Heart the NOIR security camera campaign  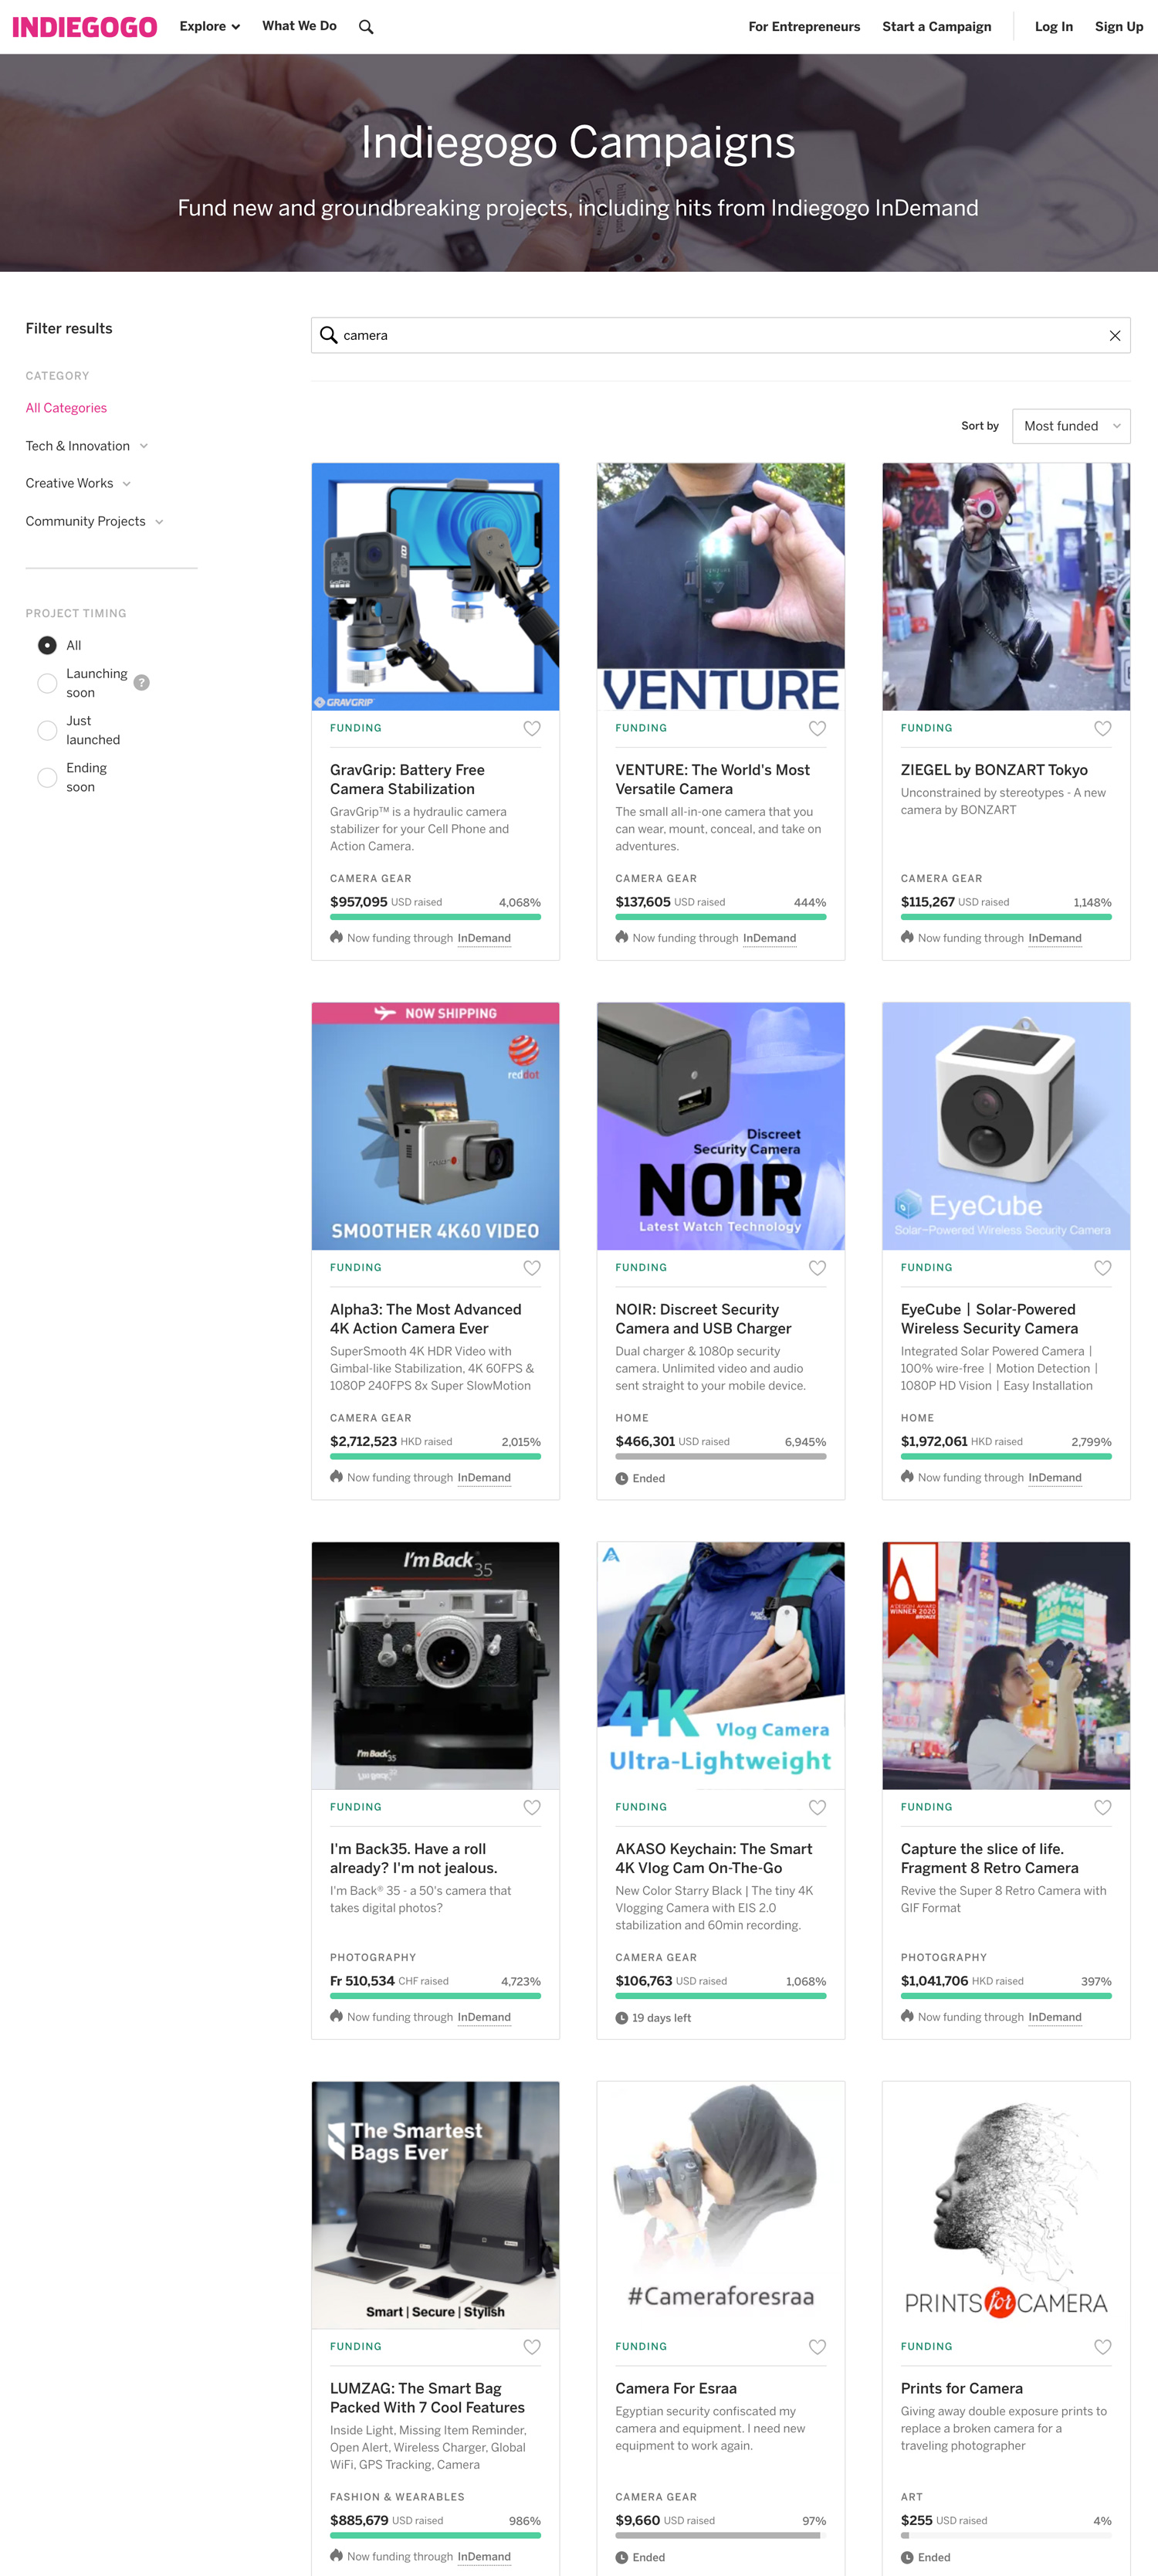(x=818, y=1268)
